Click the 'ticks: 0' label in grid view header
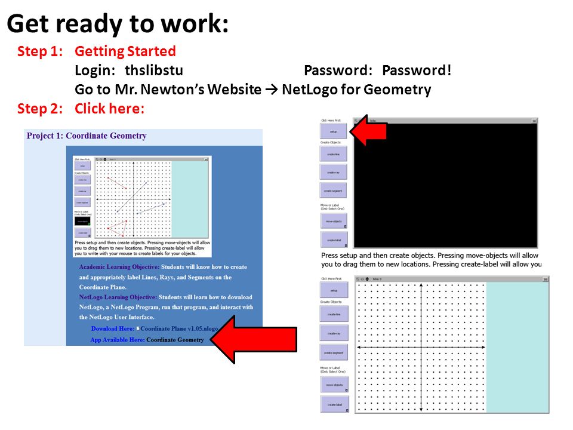 [377, 279]
